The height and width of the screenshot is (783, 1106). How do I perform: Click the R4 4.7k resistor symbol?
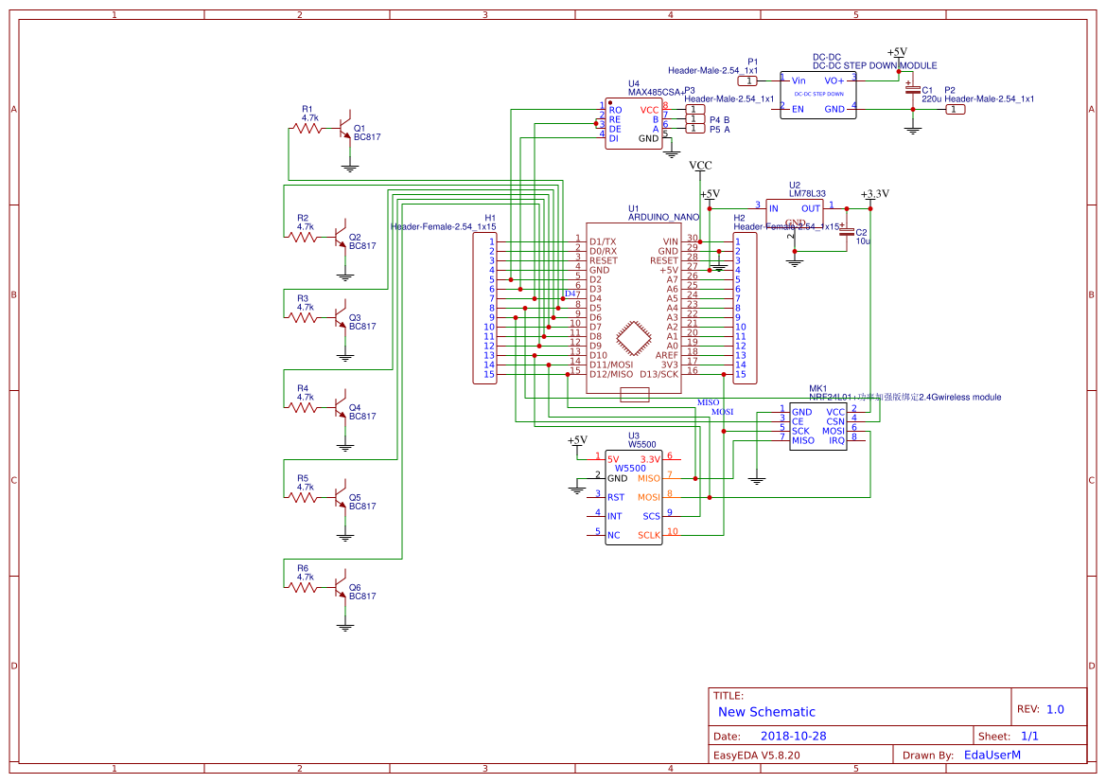coord(303,407)
